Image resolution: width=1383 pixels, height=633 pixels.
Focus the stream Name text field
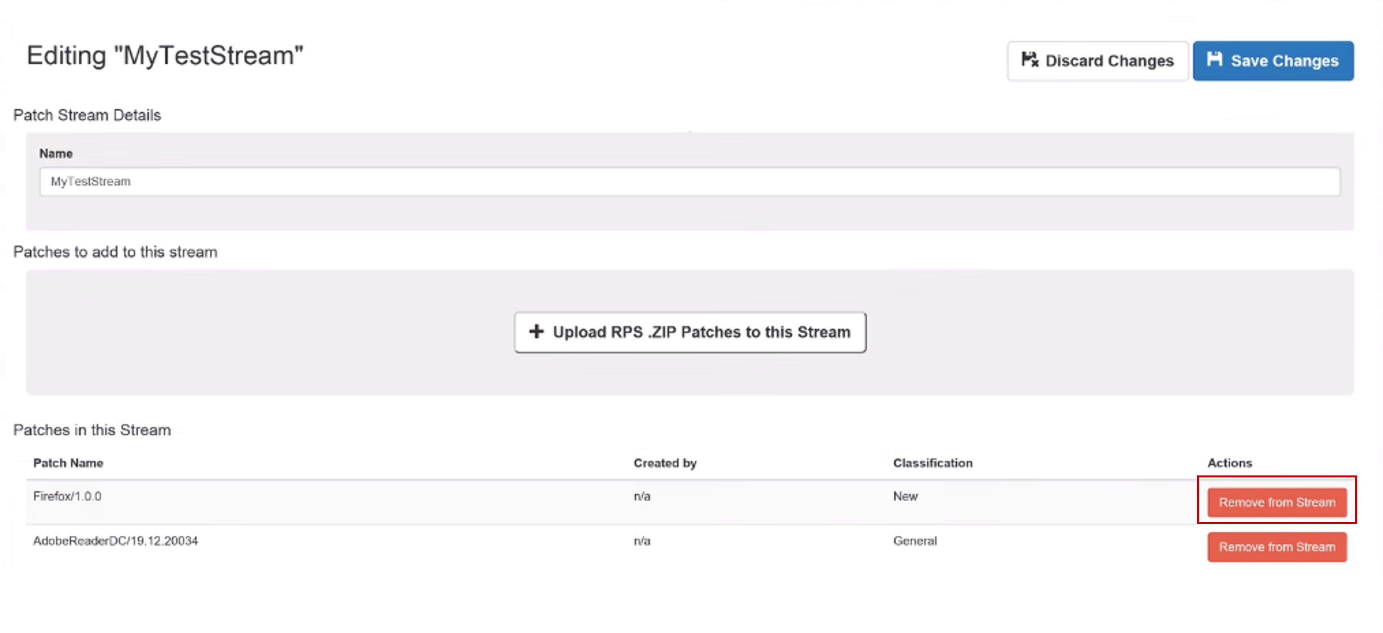(690, 181)
